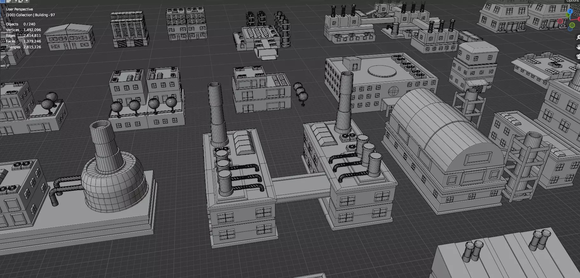Select the cluster of three trees
580x278 pixels.
(301, 94)
